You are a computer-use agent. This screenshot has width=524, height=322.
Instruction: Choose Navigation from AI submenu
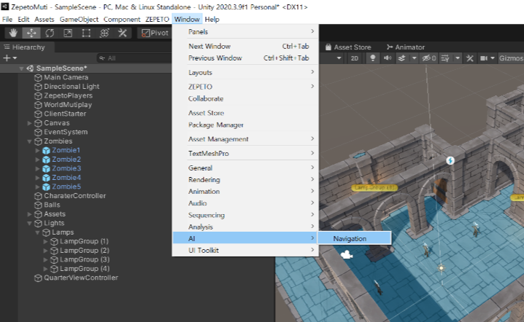pos(354,238)
